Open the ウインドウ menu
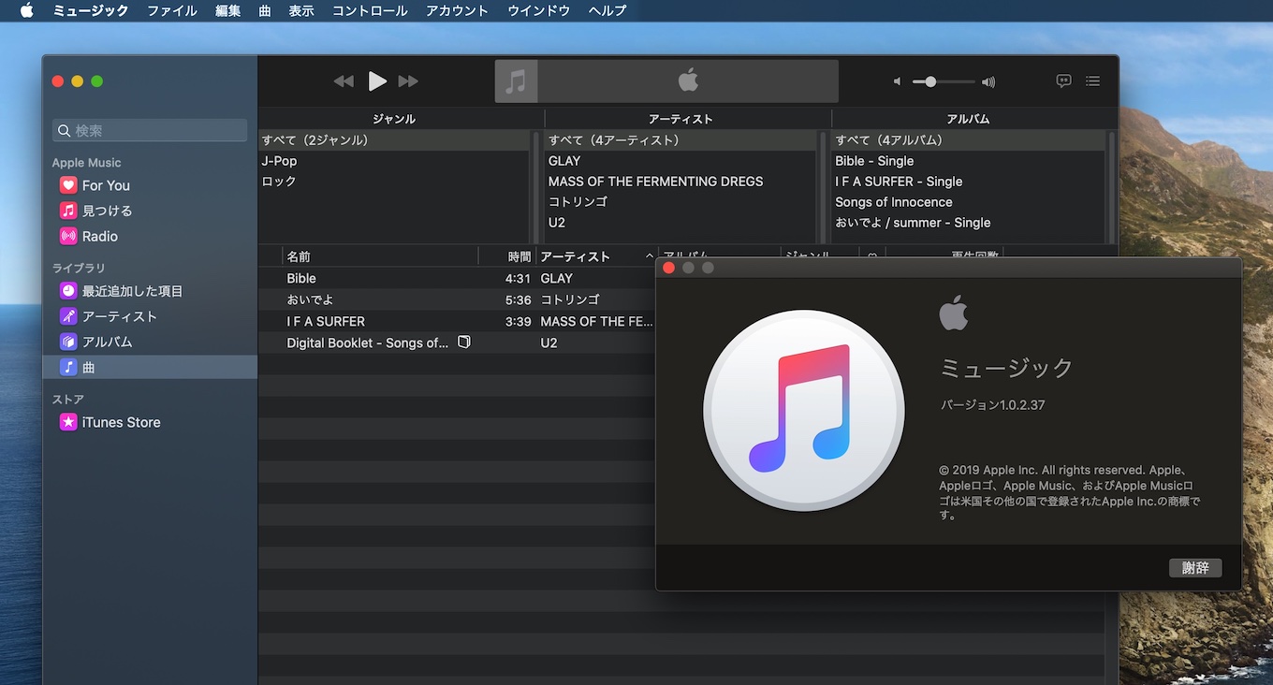 (539, 10)
